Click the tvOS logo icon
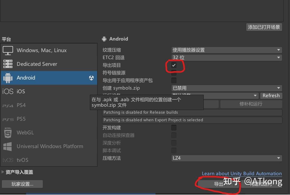Viewport: 290px width, 195px height. [x=8, y=160]
